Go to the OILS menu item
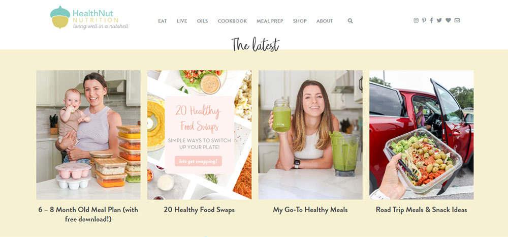This screenshot has height=237, width=508. tap(203, 21)
